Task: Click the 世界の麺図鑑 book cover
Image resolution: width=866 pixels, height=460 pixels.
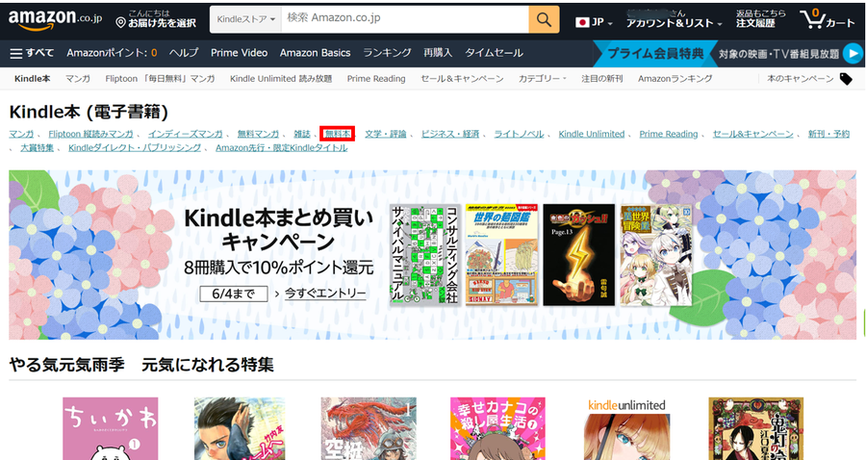Action: point(501,255)
